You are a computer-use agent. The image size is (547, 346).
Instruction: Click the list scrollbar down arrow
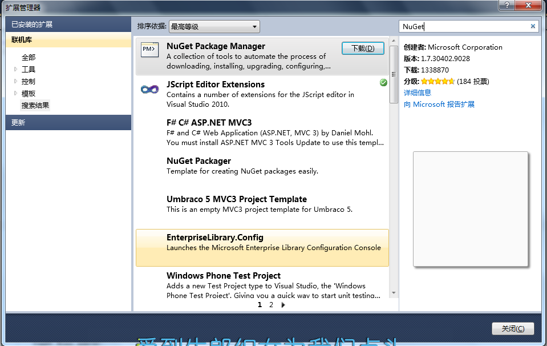tap(394, 292)
